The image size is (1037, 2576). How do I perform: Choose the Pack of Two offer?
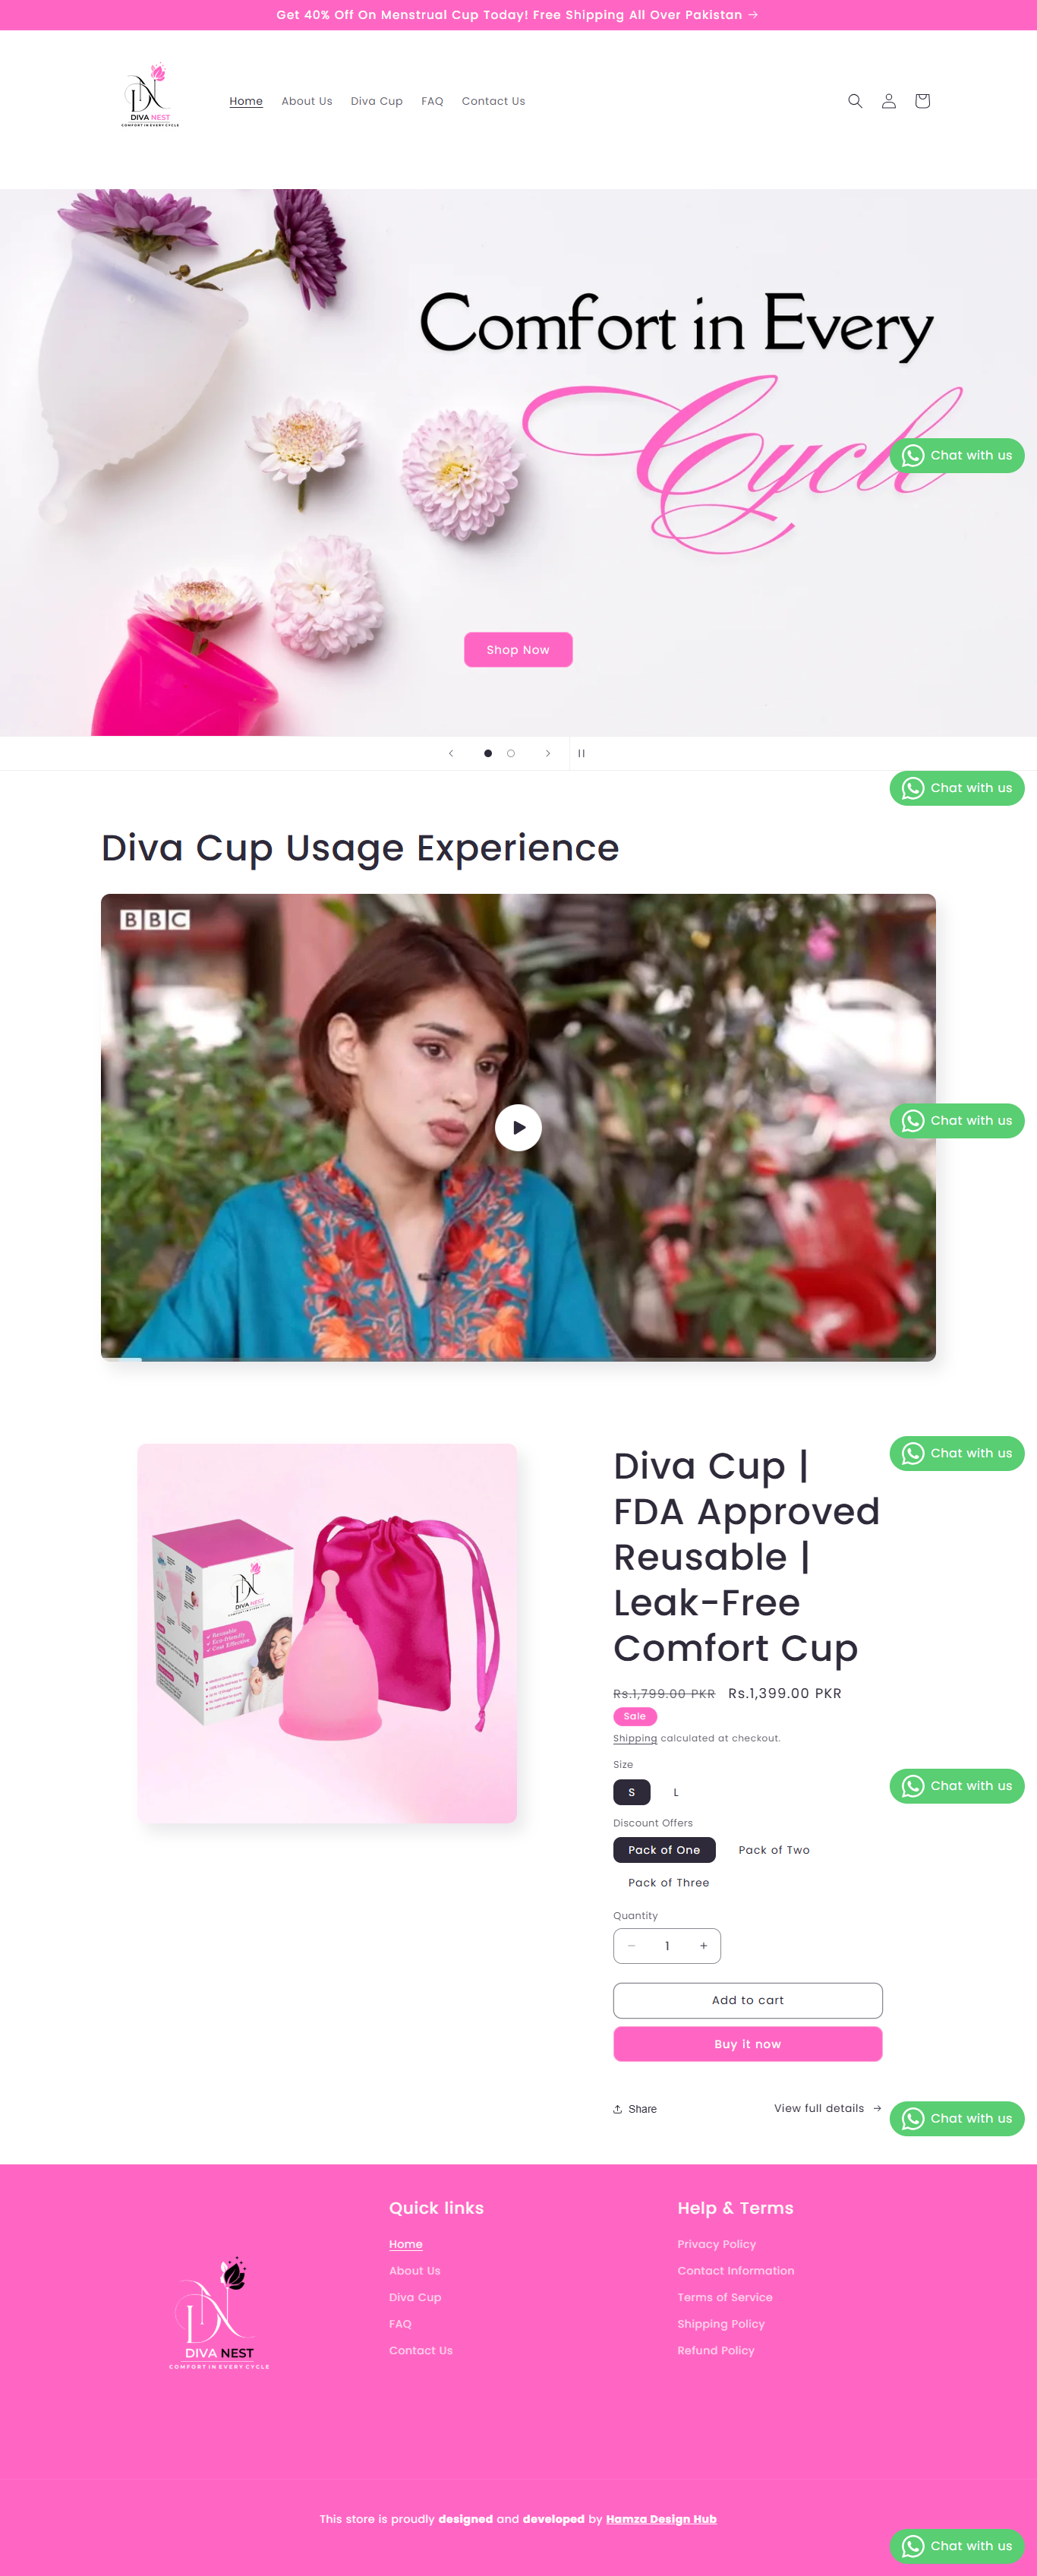[x=774, y=1850]
